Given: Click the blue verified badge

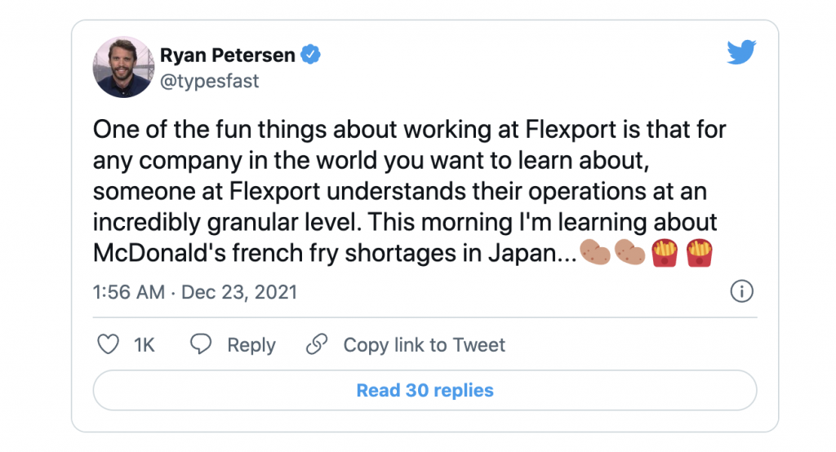Looking at the screenshot, I should (311, 55).
